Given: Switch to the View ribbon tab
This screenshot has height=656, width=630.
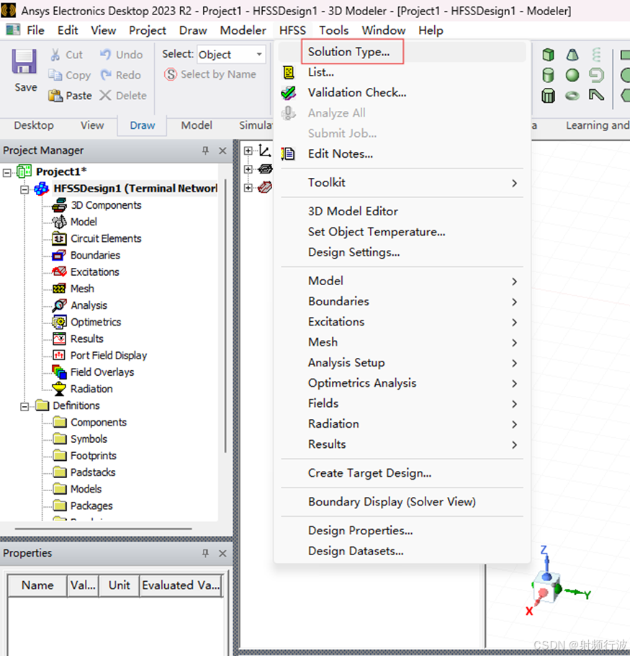Looking at the screenshot, I should pos(92,125).
